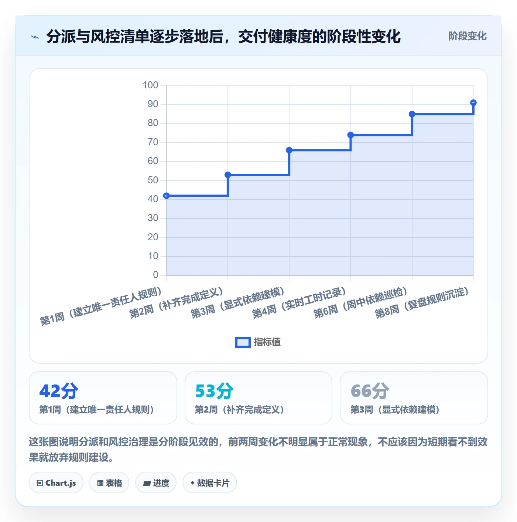Click the 第8周（复盘规则沉淀）axis label
Viewport: 517px width, 522px height.
[422, 302]
